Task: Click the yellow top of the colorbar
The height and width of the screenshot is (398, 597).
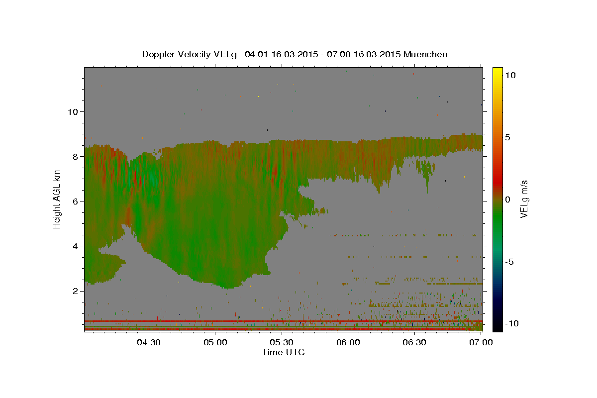Action: click(497, 72)
